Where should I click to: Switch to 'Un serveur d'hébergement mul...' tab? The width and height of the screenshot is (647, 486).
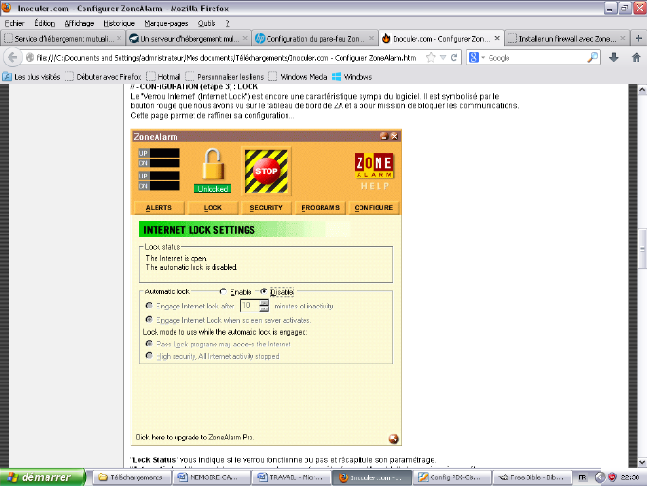click(x=189, y=38)
